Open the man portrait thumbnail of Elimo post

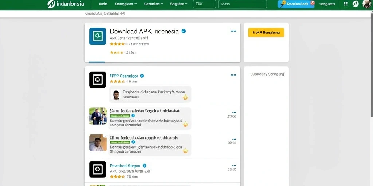pyautogui.click(x=98, y=143)
